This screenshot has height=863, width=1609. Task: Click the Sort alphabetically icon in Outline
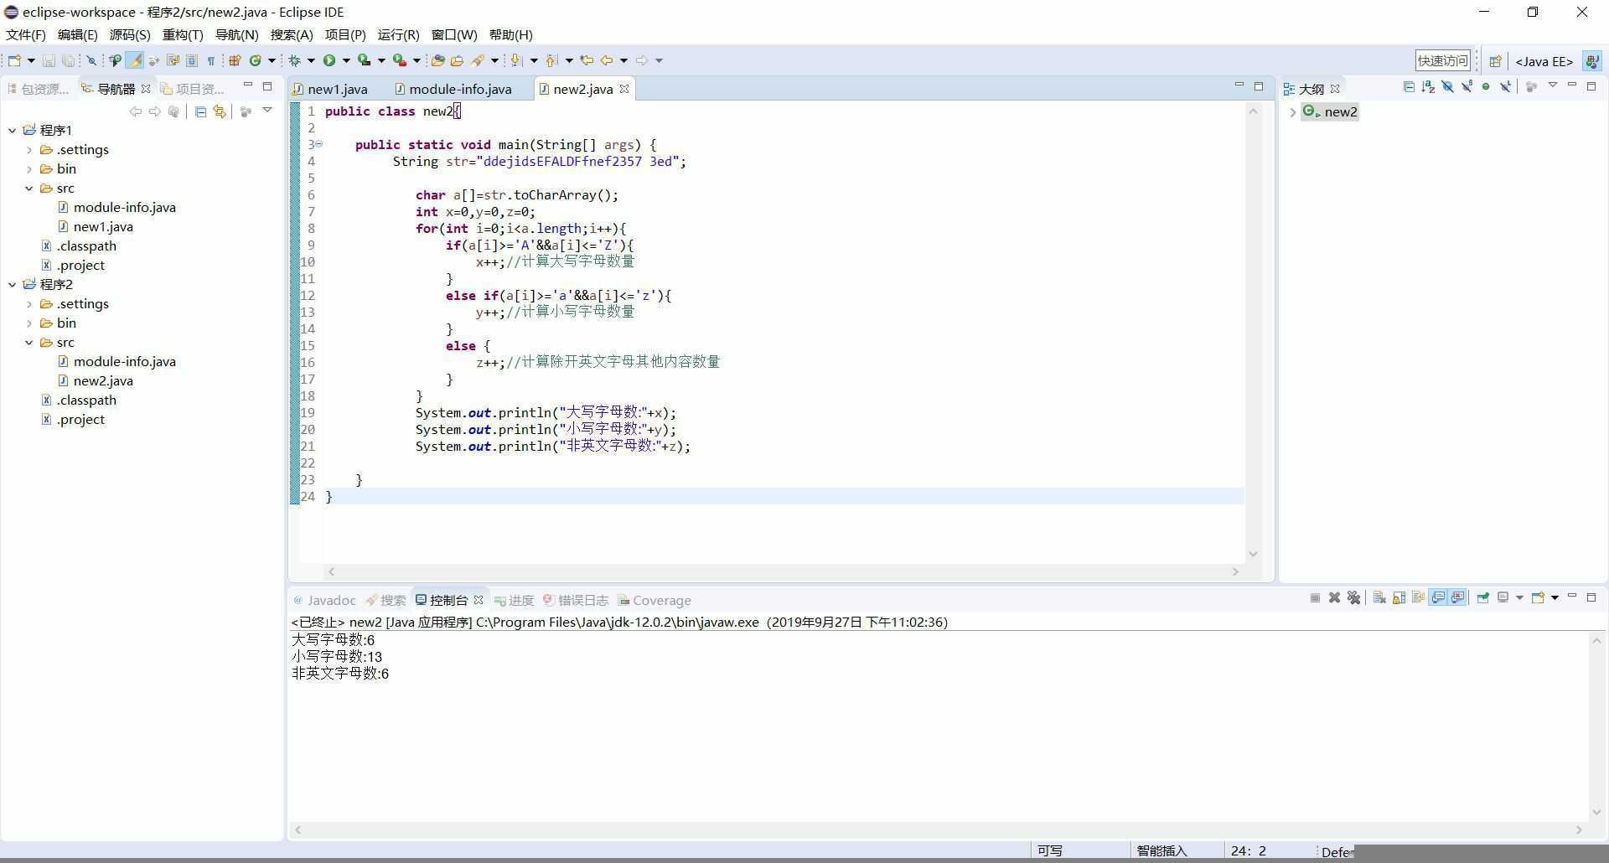point(1428,87)
